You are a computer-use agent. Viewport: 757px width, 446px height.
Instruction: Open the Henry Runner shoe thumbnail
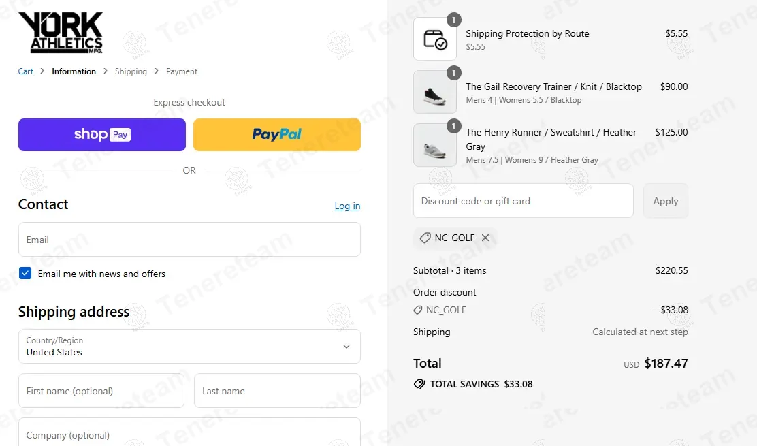[x=435, y=145]
